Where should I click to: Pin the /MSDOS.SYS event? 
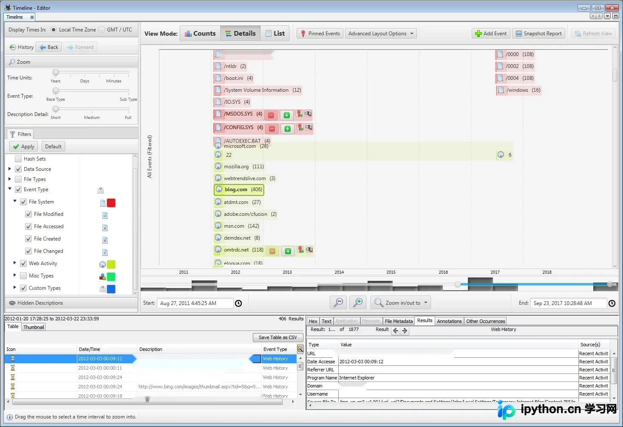(300, 114)
